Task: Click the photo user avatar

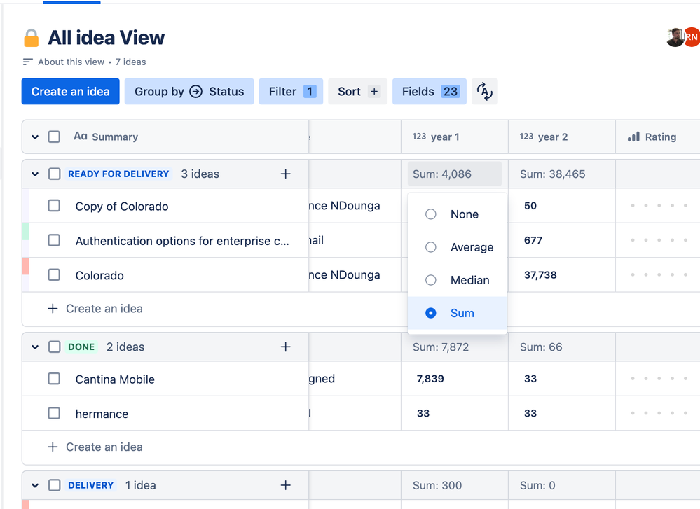Action: point(675,37)
